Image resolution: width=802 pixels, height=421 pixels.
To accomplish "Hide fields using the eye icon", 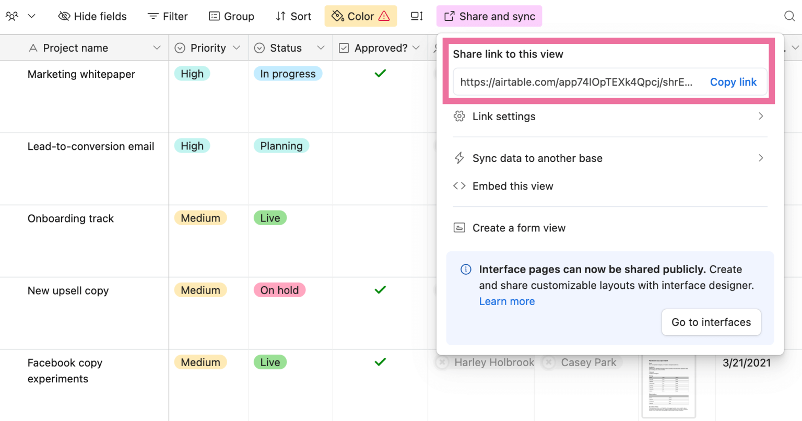I will pos(64,16).
